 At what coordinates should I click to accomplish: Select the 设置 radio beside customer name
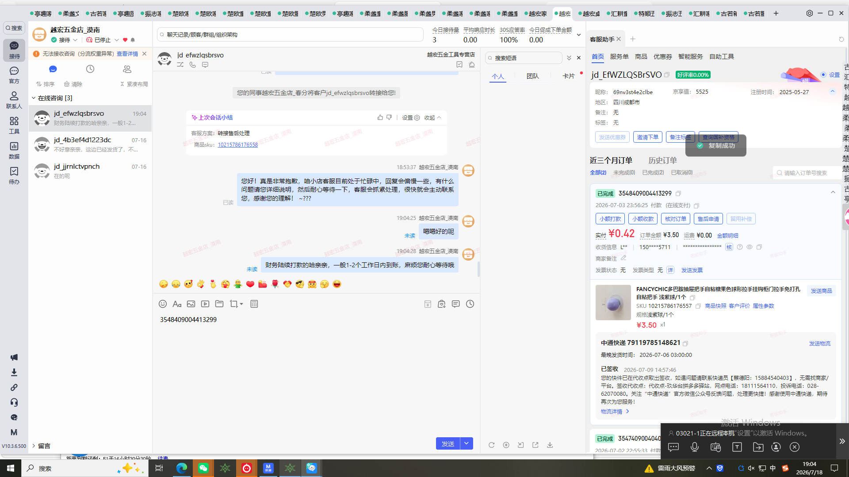[x=823, y=75]
